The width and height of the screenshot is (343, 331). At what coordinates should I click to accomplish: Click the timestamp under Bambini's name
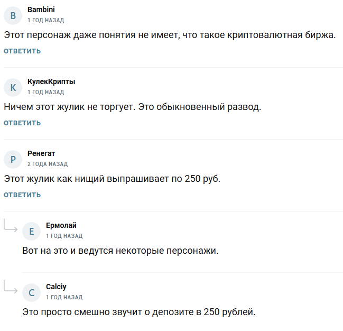tap(45, 20)
